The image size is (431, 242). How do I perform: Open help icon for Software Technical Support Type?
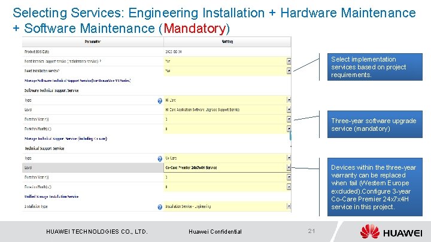pyautogui.click(x=160, y=101)
